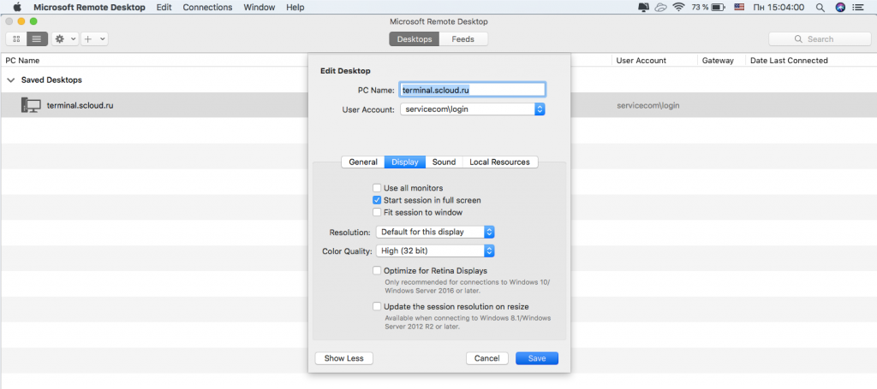Open the Apple menu
Image resolution: width=877 pixels, height=389 pixels.
[16, 7]
